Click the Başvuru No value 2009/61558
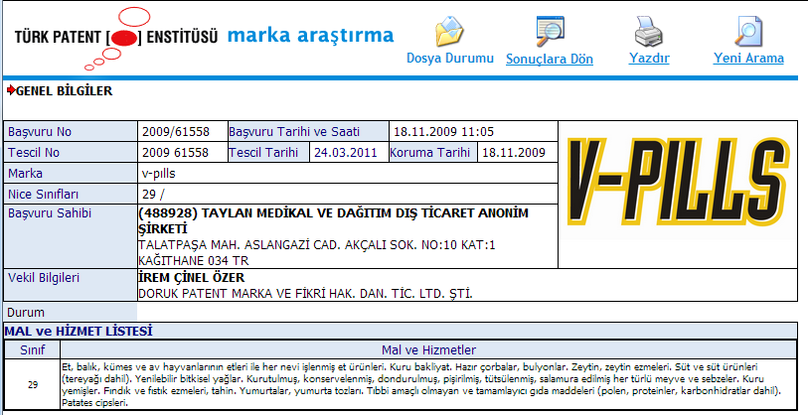The height and width of the screenshot is (415, 808). click(x=175, y=131)
